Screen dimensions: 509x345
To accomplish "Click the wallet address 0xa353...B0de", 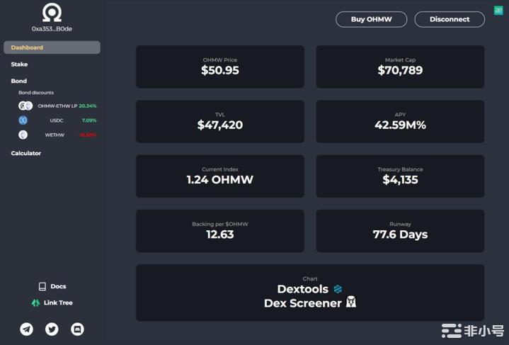I will pyautogui.click(x=52, y=29).
